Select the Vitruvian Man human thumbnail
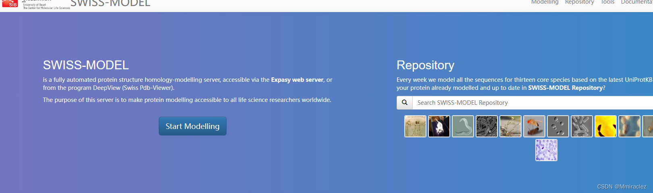The image size is (653, 193). coord(415,127)
